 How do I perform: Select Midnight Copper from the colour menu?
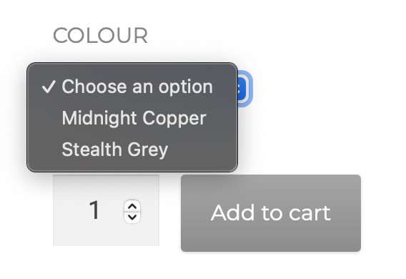(x=132, y=118)
